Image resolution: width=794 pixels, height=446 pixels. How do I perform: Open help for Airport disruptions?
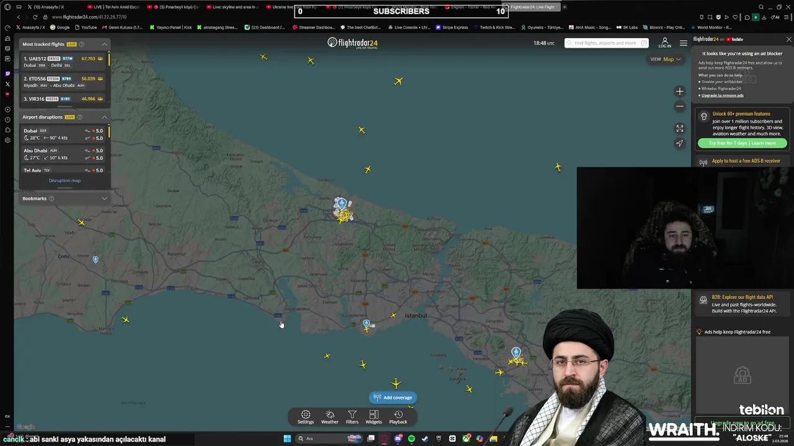pos(79,117)
